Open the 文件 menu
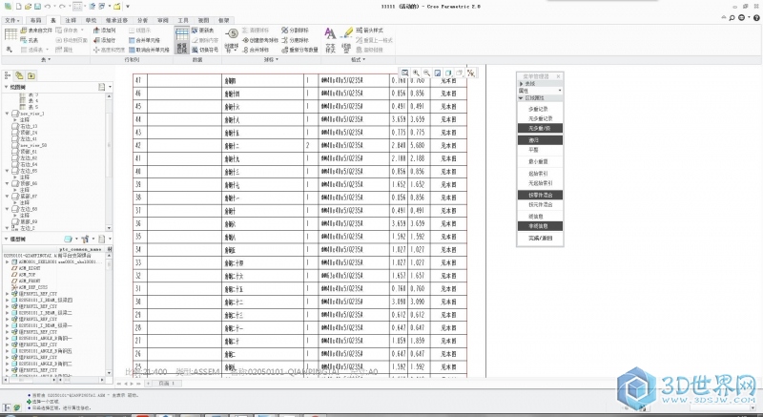Screen dimensions: 763x417 12,20
